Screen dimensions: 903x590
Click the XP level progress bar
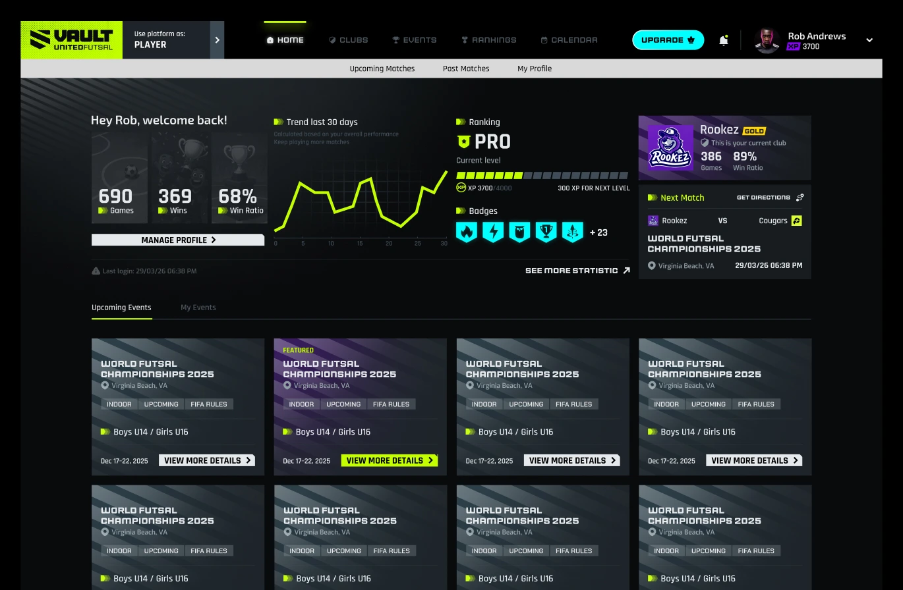click(542, 176)
